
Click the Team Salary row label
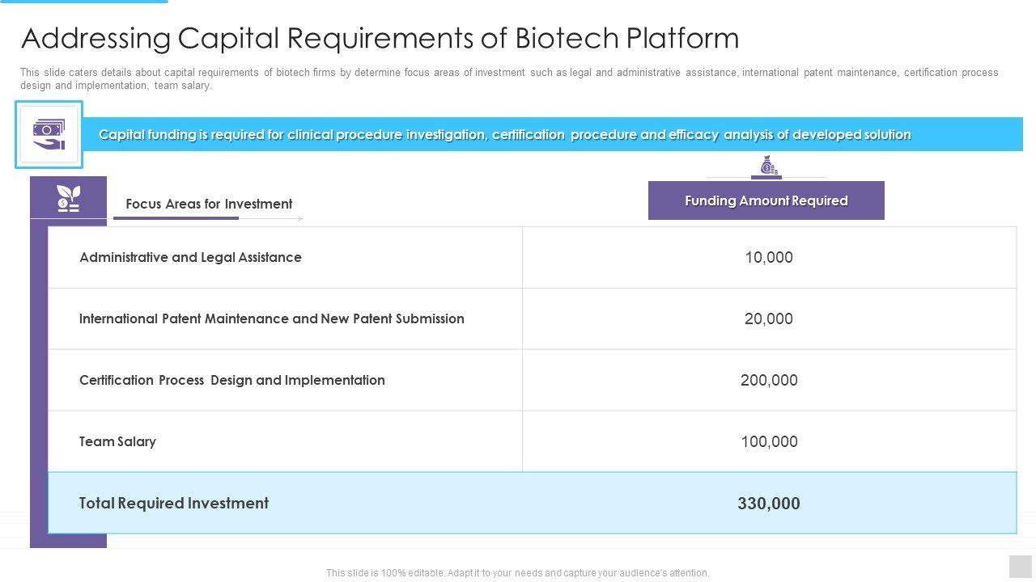(x=117, y=441)
